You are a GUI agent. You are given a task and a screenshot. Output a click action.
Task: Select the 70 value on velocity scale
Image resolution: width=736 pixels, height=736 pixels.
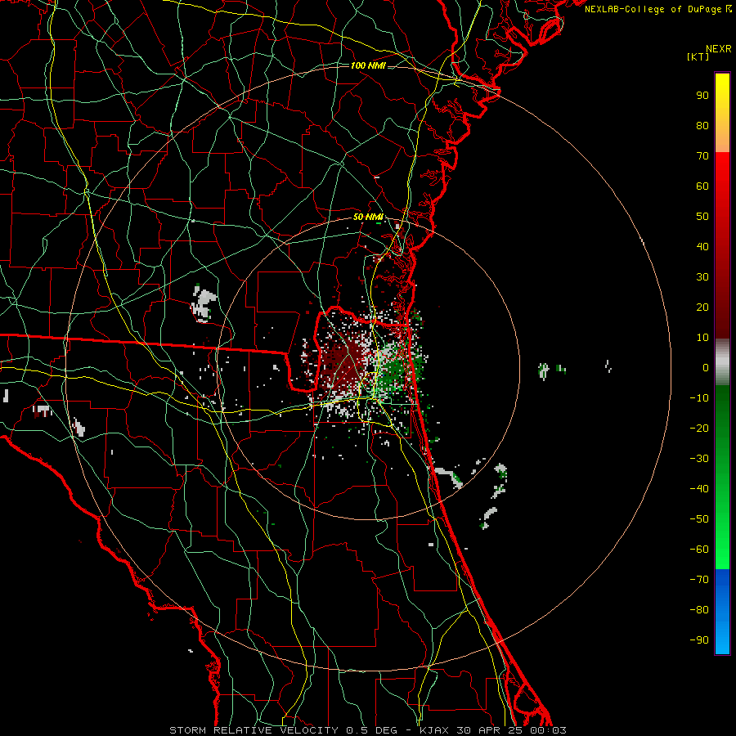tap(702, 156)
